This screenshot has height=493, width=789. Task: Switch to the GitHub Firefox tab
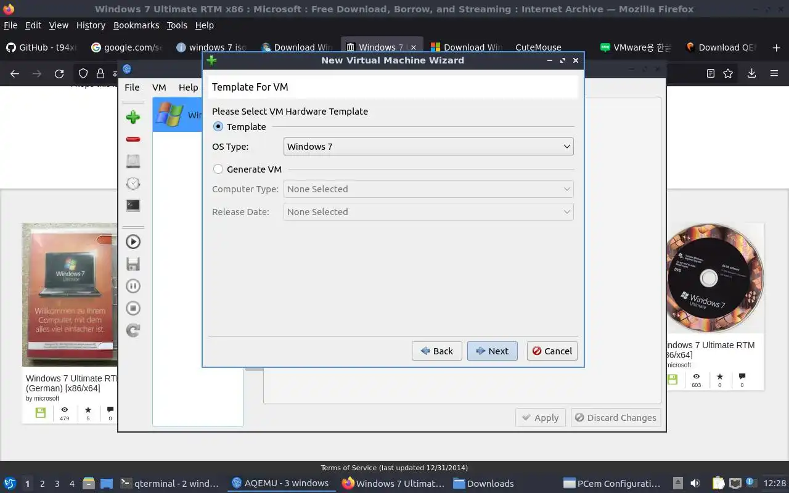pyautogui.click(x=42, y=47)
